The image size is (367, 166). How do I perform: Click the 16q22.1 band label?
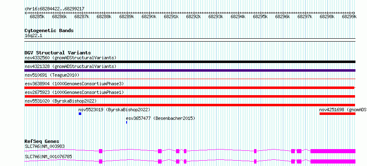tap(33, 36)
